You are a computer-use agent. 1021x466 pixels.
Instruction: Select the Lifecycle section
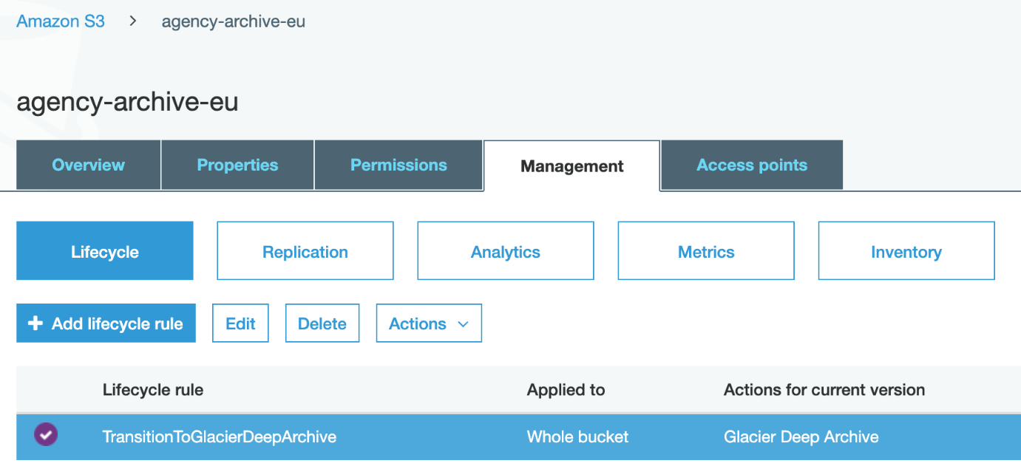click(104, 250)
